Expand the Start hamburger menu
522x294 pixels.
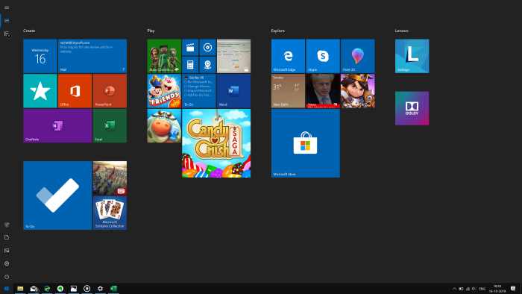coord(7,7)
